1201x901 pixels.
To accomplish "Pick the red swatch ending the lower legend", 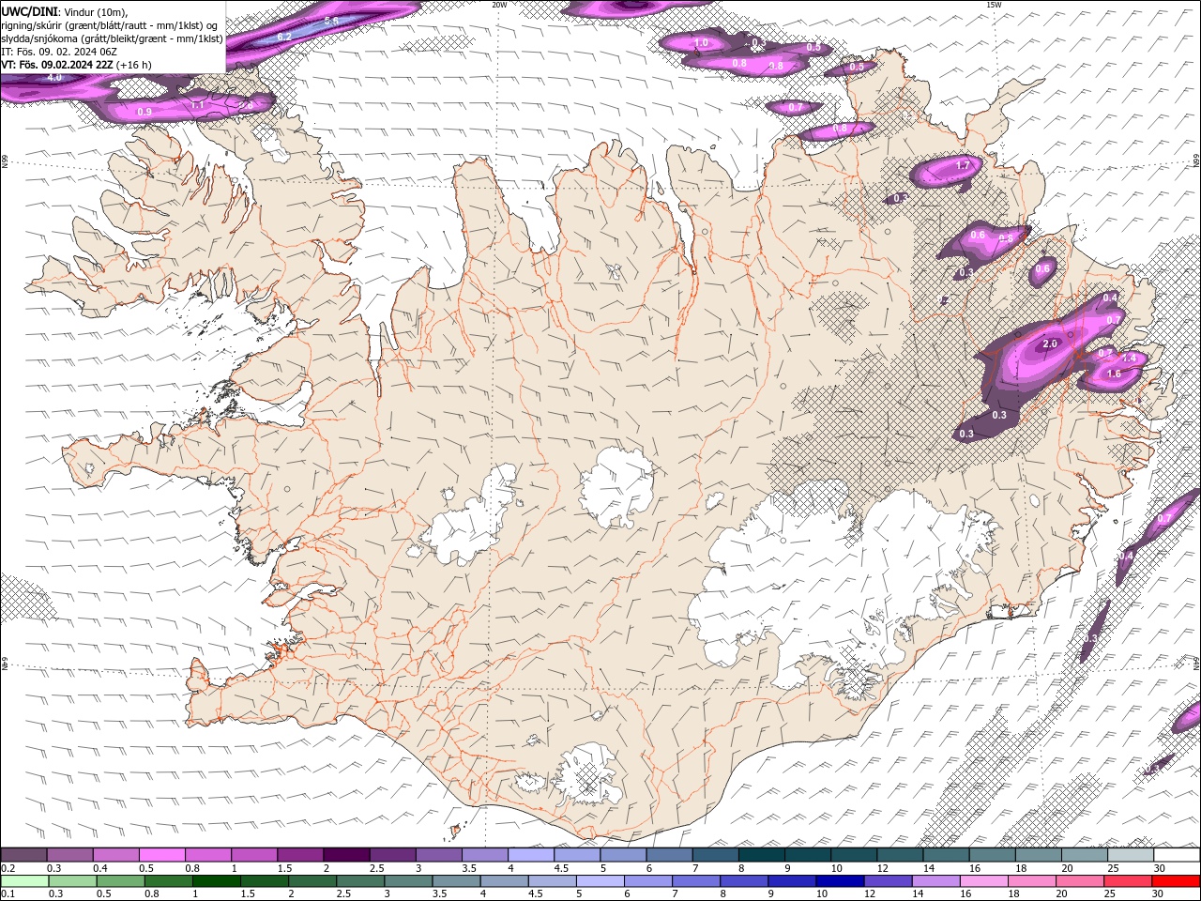I will 1176,881.
